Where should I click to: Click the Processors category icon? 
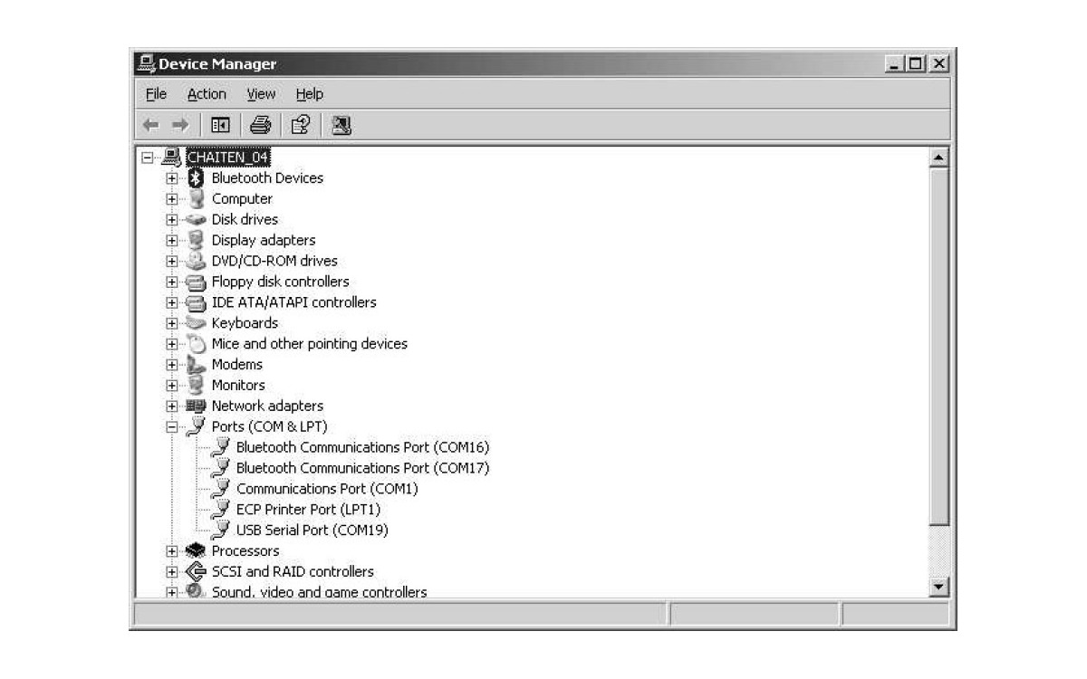196,551
